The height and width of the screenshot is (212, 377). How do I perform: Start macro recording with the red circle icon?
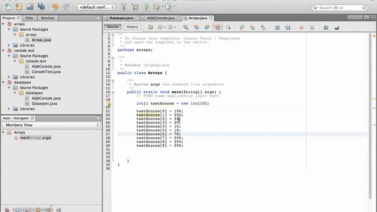pos(302,28)
